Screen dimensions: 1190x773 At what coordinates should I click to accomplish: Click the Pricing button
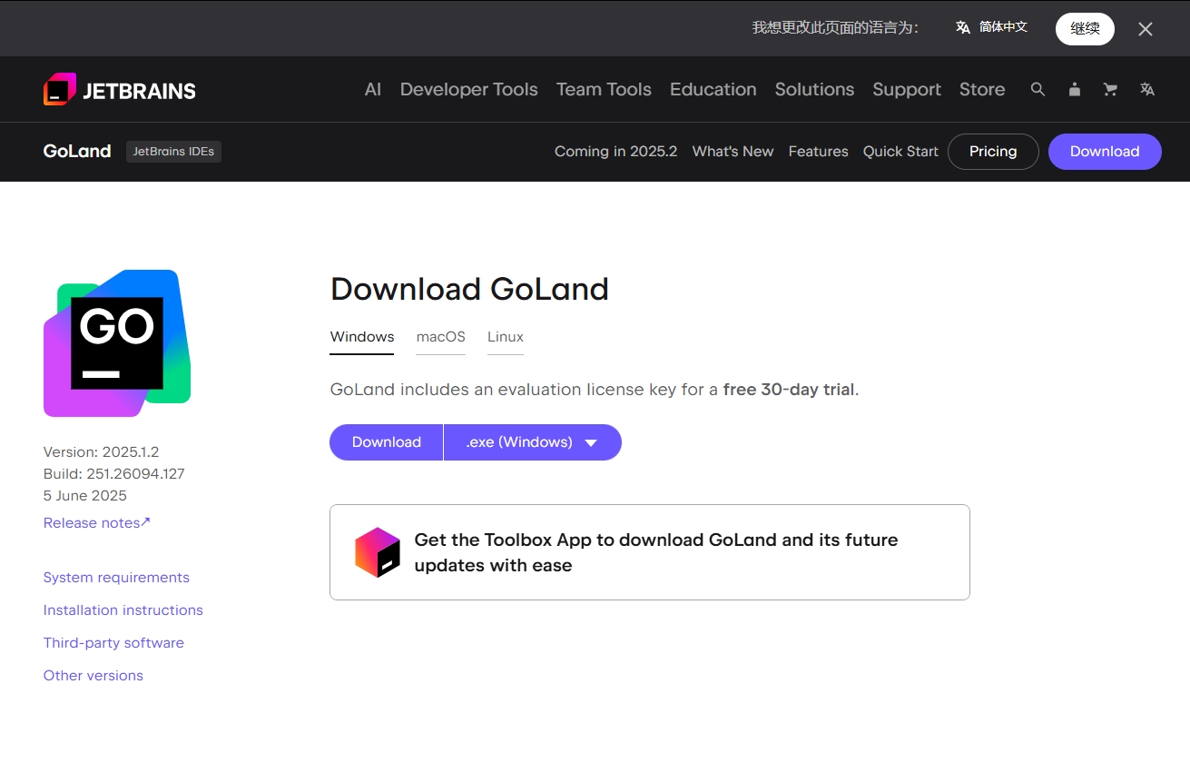[993, 152]
